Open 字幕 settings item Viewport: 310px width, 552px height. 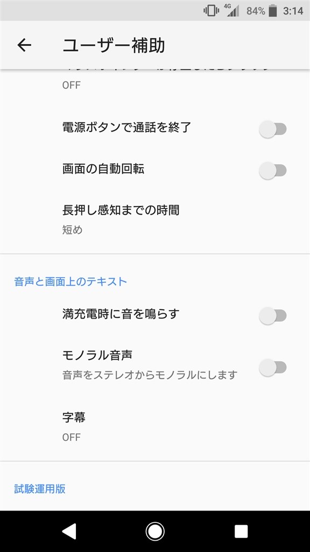point(155,427)
